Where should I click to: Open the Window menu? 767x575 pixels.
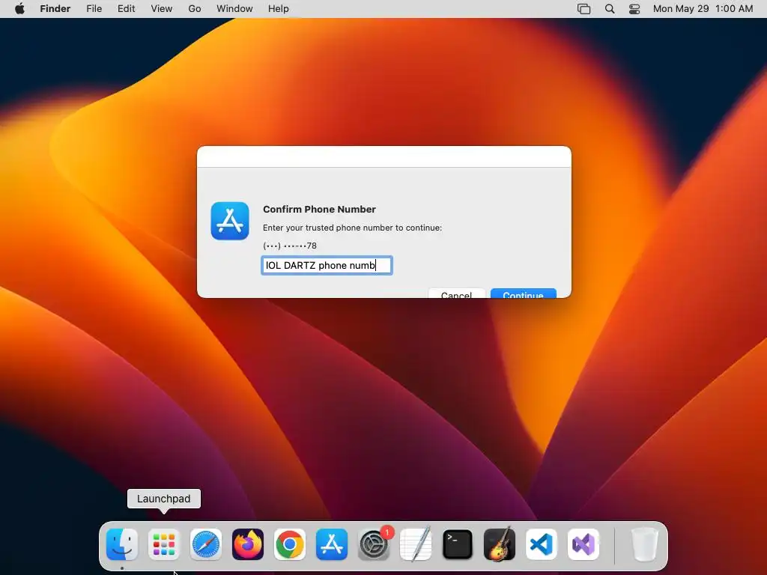tap(234, 9)
